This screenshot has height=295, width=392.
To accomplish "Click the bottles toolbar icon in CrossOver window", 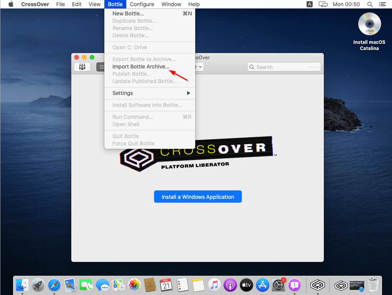I will 82,67.
